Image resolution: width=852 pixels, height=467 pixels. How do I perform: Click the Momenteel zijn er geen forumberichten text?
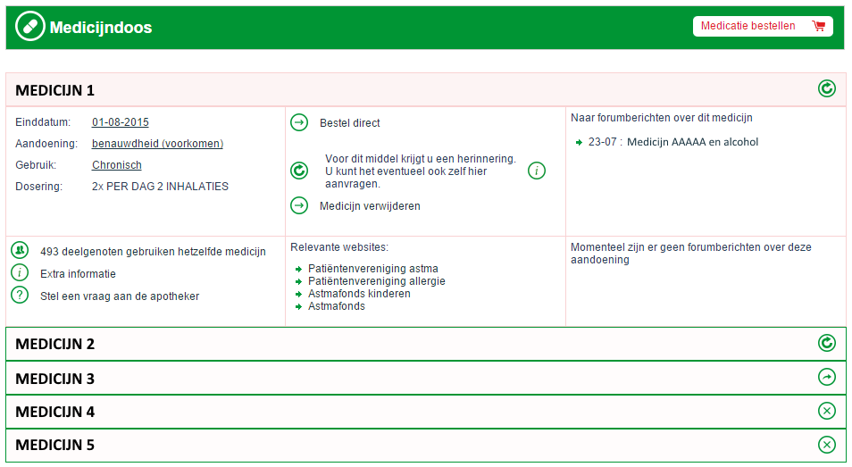(690, 253)
